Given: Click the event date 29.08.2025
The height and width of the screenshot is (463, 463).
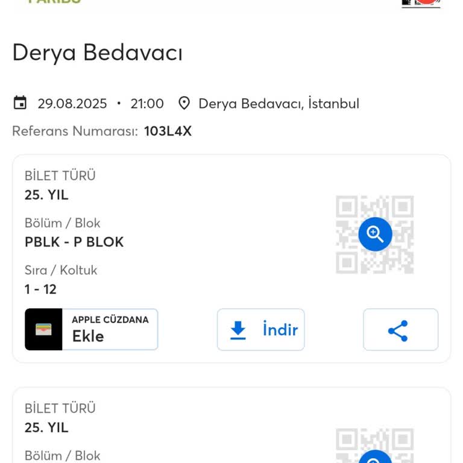Looking at the screenshot, I should 72,104.
